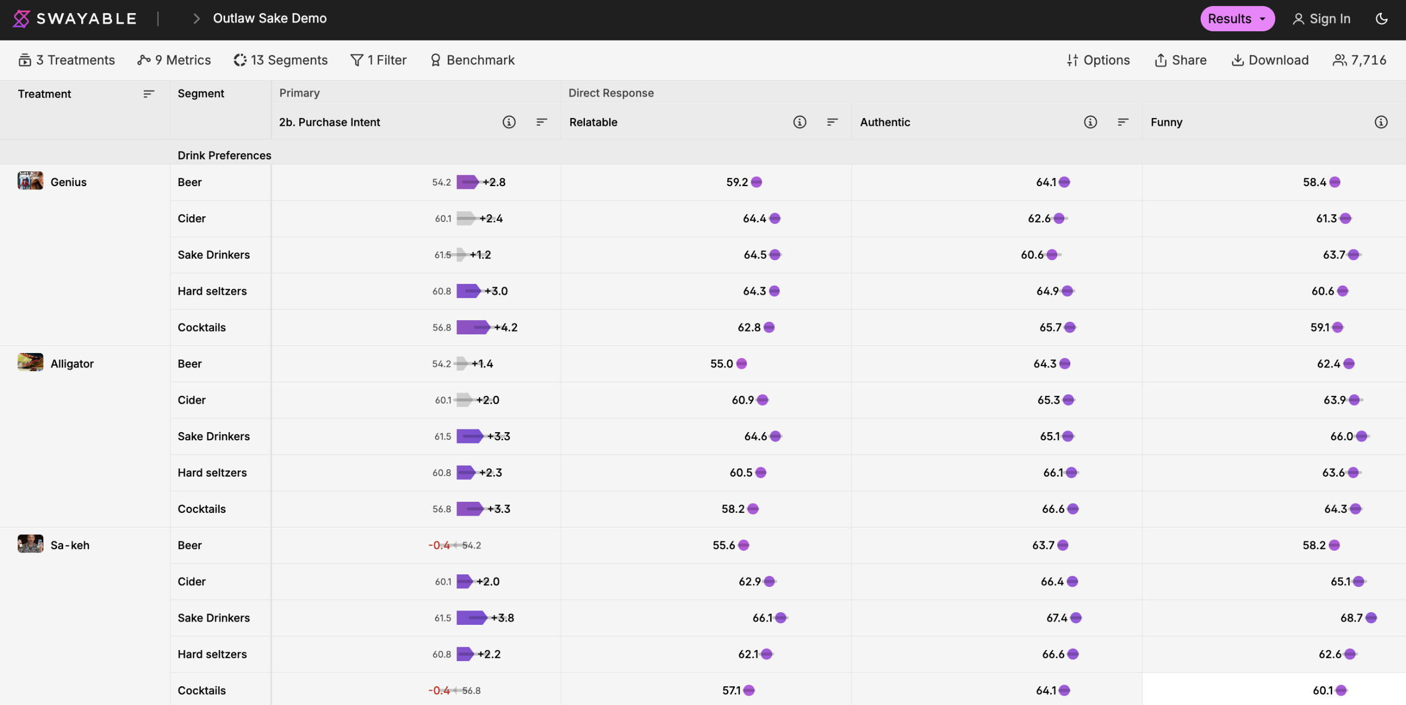Image resolution: width=1406 pixels, height=705 pixels.
Task: Expand the 13 Segments selector
Action: (281, 60)
